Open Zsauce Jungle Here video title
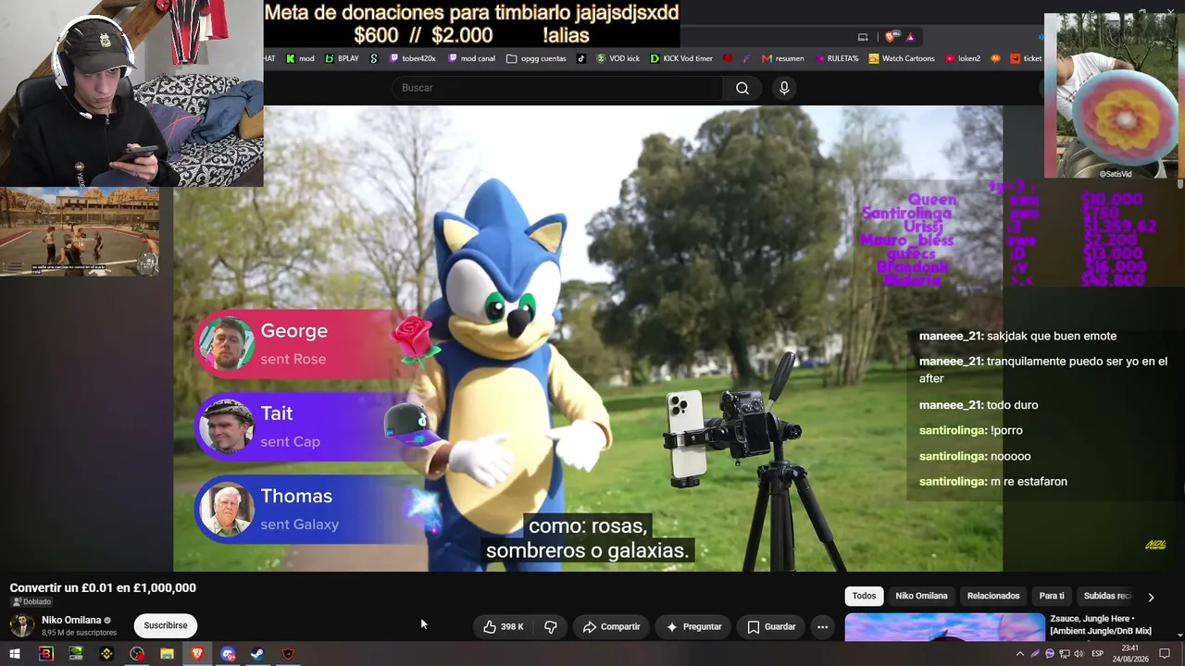Screen dimensions: 1185x666 tap(1101, 624)
